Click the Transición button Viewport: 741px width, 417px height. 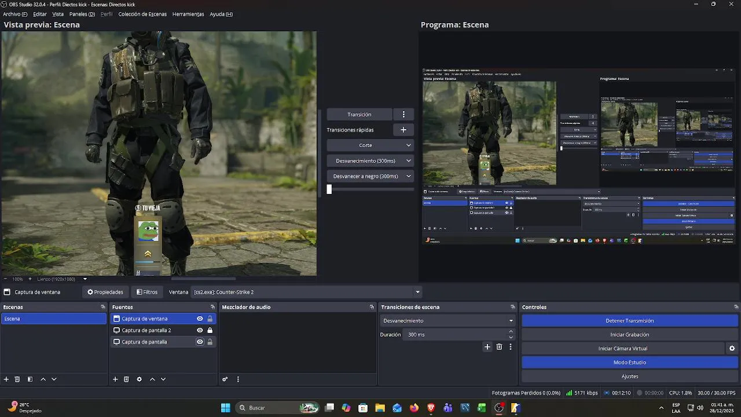tap(360, 115)
